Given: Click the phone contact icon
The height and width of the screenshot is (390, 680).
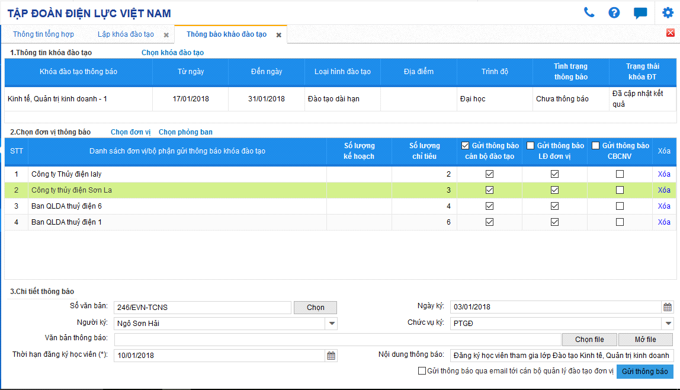Looking at the screenshot, I should click(x=589, y=12).
